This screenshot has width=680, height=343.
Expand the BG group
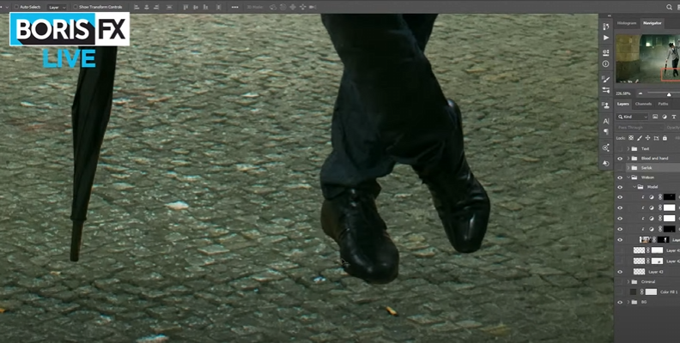coord(628,303)
